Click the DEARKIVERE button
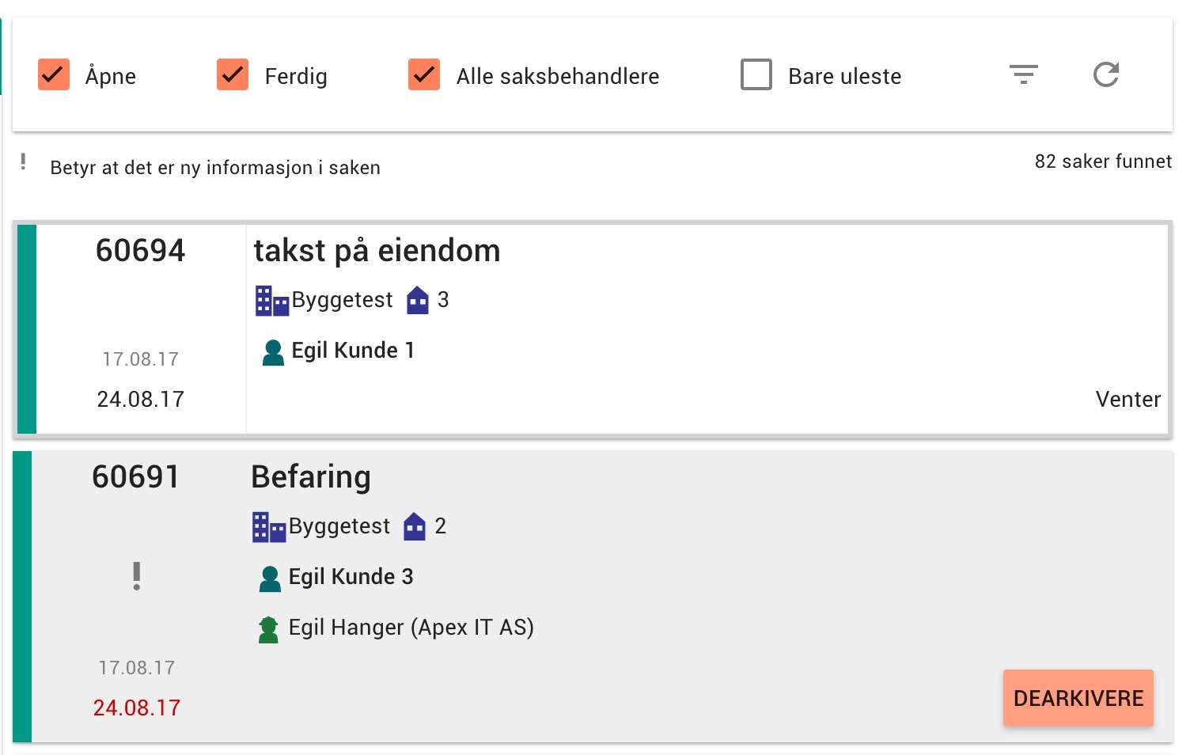The height and width of the screenshot is (755, 1190). [x=1078, y=698]
